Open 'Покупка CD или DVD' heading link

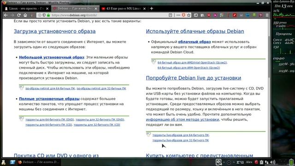(56, 155)
